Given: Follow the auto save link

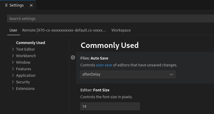Looking at the screenshot, I should pos(104,65).
